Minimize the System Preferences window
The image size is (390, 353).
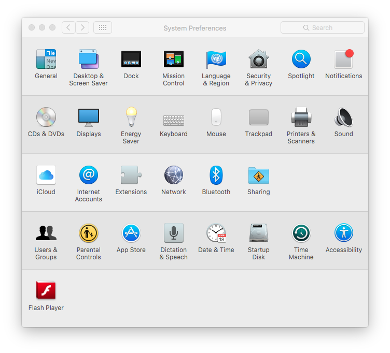42,27
